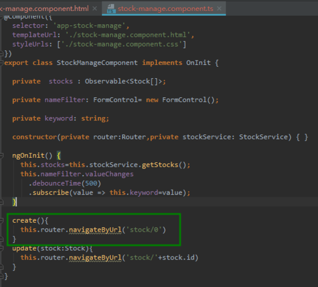Viewport: 318px width, 287px height.
Task: Switch to the stock-manage.component.html tab
Action: tap(45, 8)
